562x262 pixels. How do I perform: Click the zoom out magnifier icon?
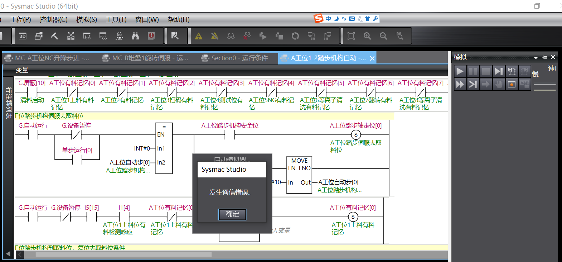pos(383,36)
